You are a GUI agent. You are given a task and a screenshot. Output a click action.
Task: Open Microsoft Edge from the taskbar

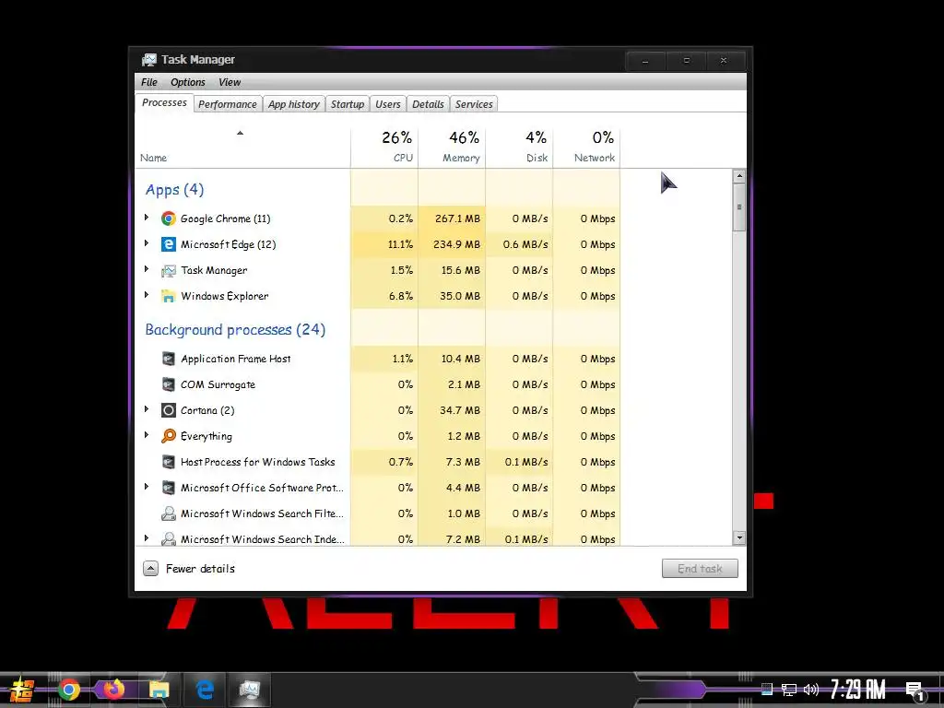[205, 690]
